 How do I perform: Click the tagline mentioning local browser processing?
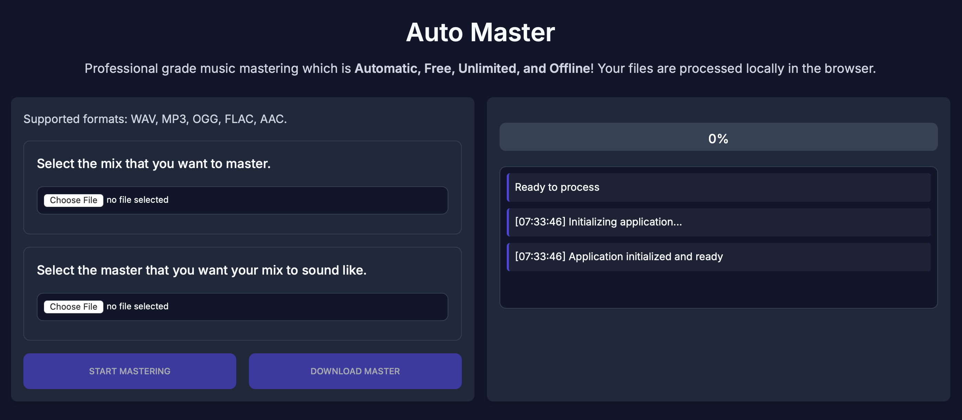[x=481, y=68]
